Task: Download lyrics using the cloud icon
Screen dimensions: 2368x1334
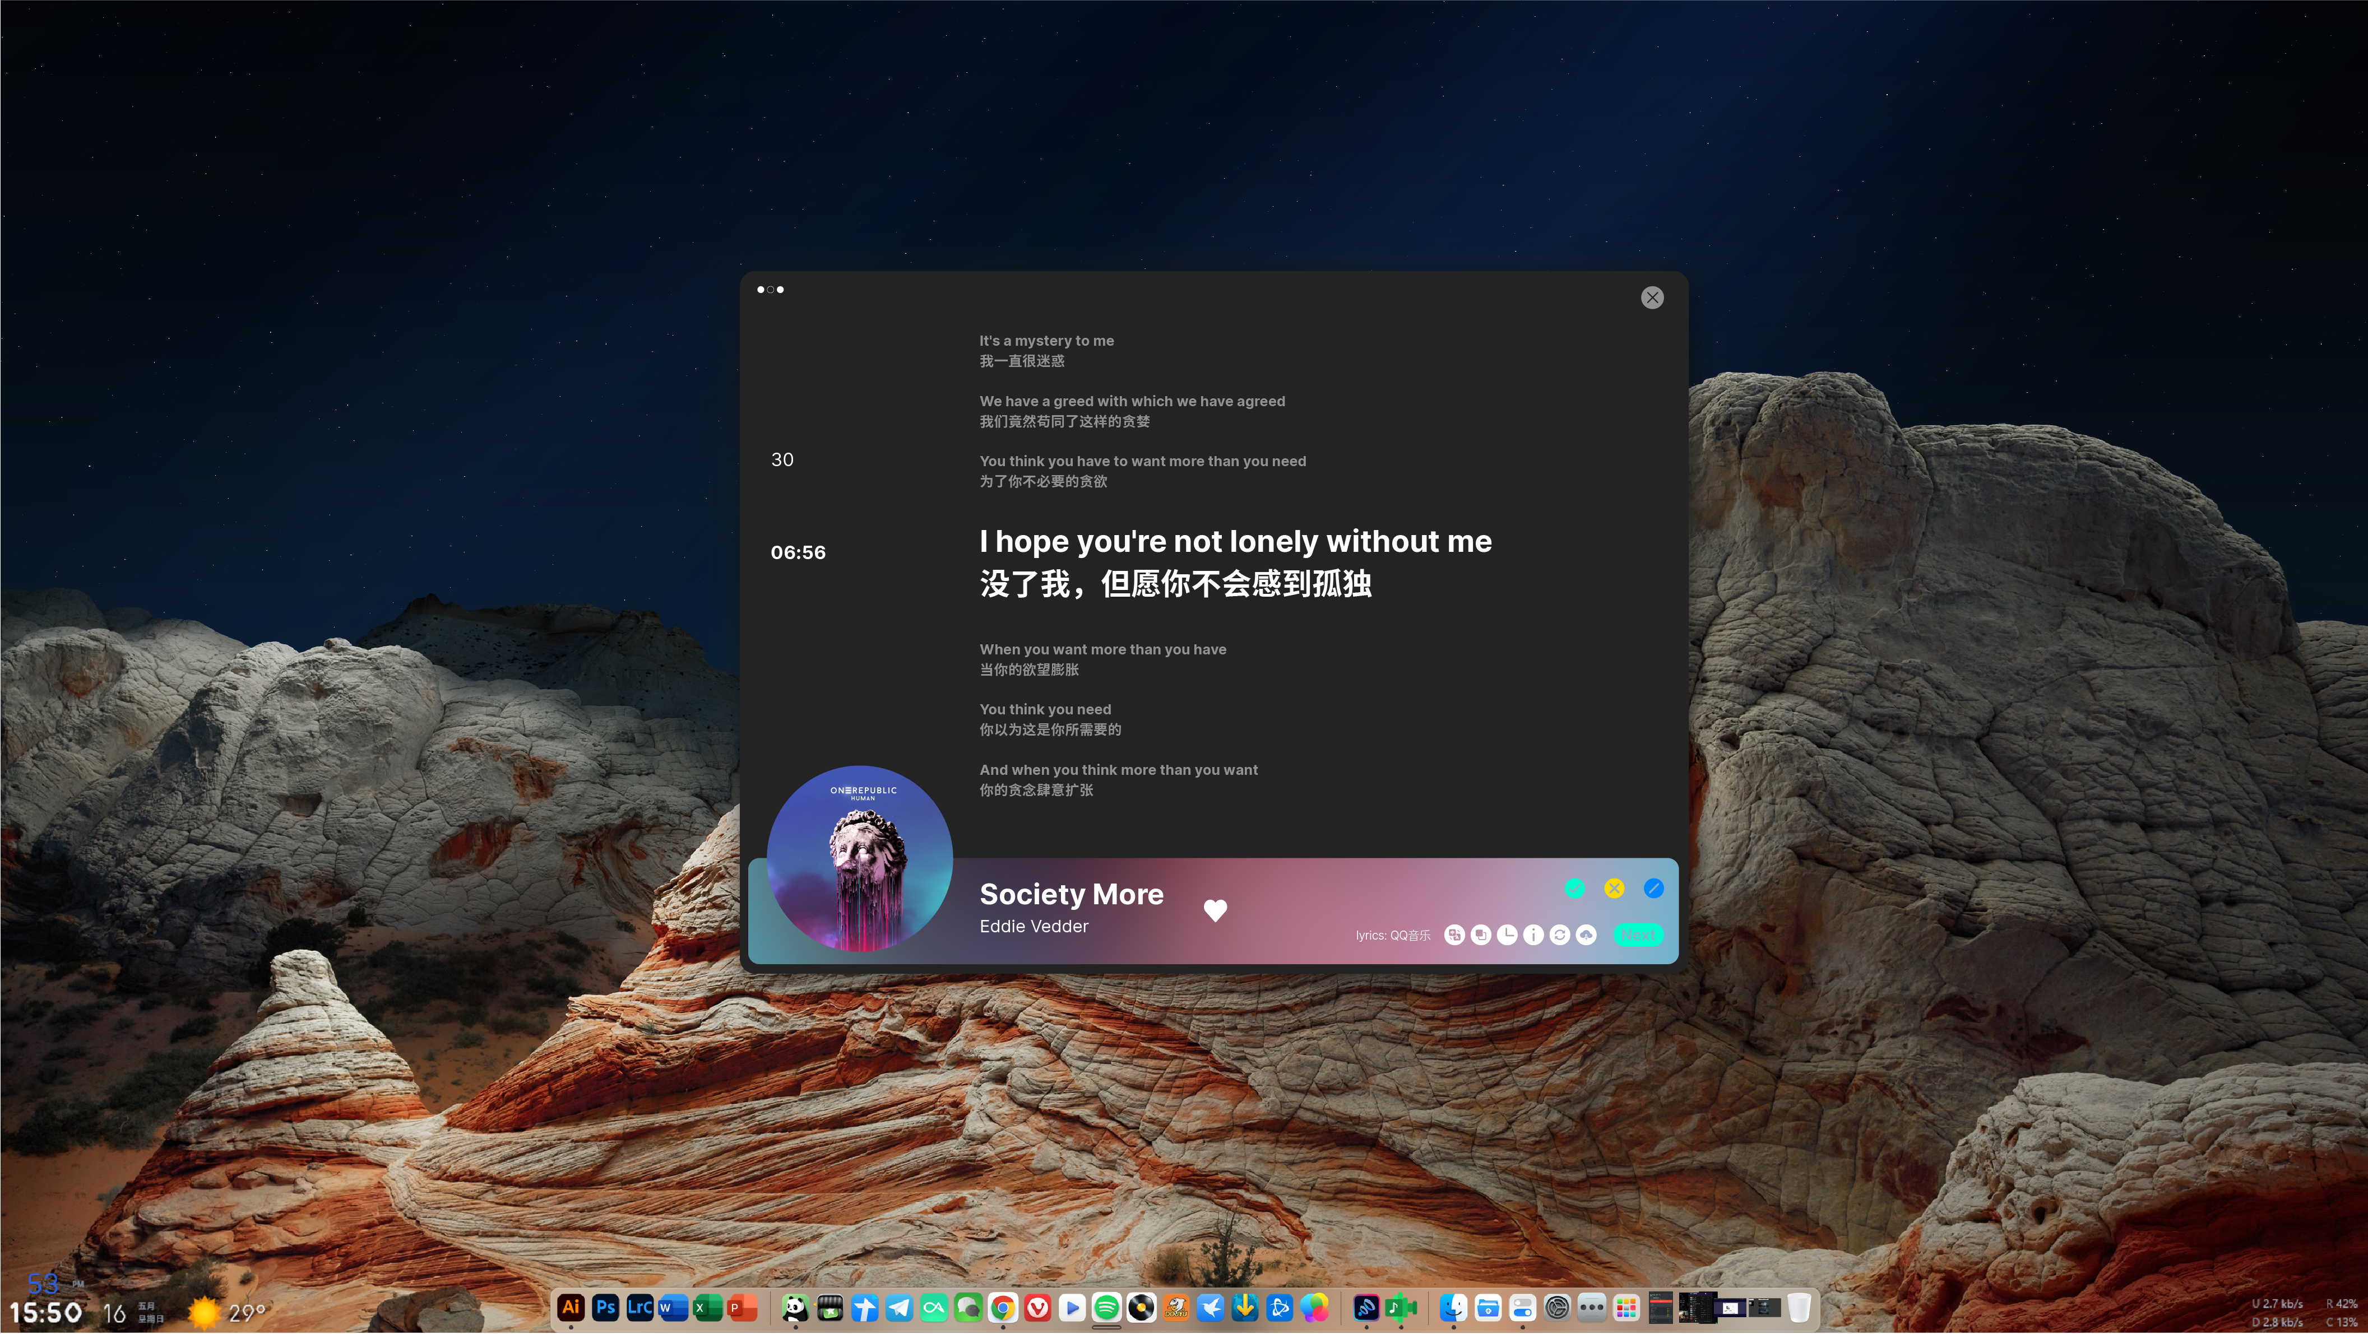Action: pyautogui.click(x=1586, y=935)
